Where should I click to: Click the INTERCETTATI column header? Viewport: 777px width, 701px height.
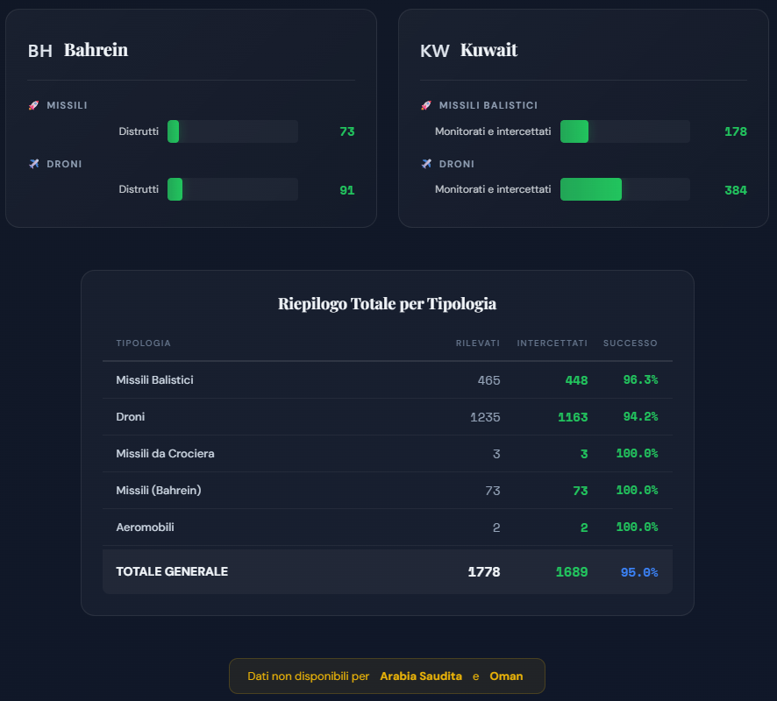coord(552,343)
